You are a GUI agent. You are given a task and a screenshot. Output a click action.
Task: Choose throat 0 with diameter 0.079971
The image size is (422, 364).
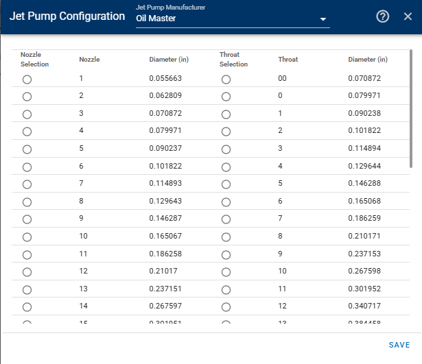click(x=226, y=97)
